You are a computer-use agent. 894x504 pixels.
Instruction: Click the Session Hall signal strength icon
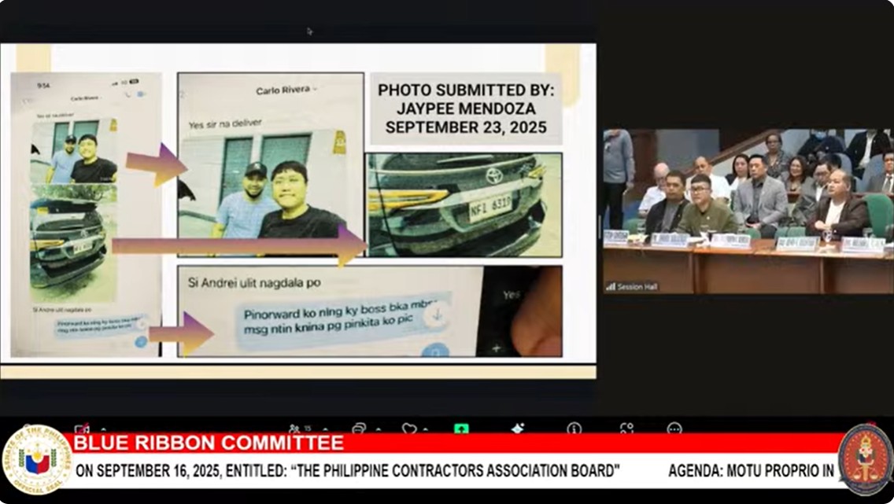610,287
